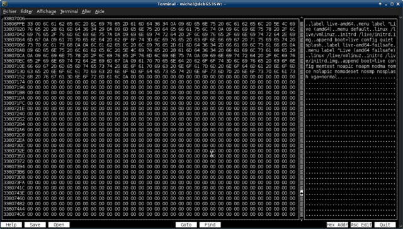Image resolution: width=403 pixels, height=229 pixels.
Task: Click the Goto button
Action: click(x=186, y=225)
